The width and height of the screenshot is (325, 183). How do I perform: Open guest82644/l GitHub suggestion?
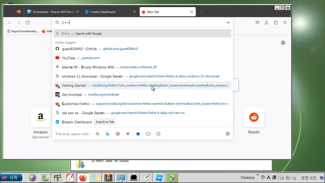(142, 49)
